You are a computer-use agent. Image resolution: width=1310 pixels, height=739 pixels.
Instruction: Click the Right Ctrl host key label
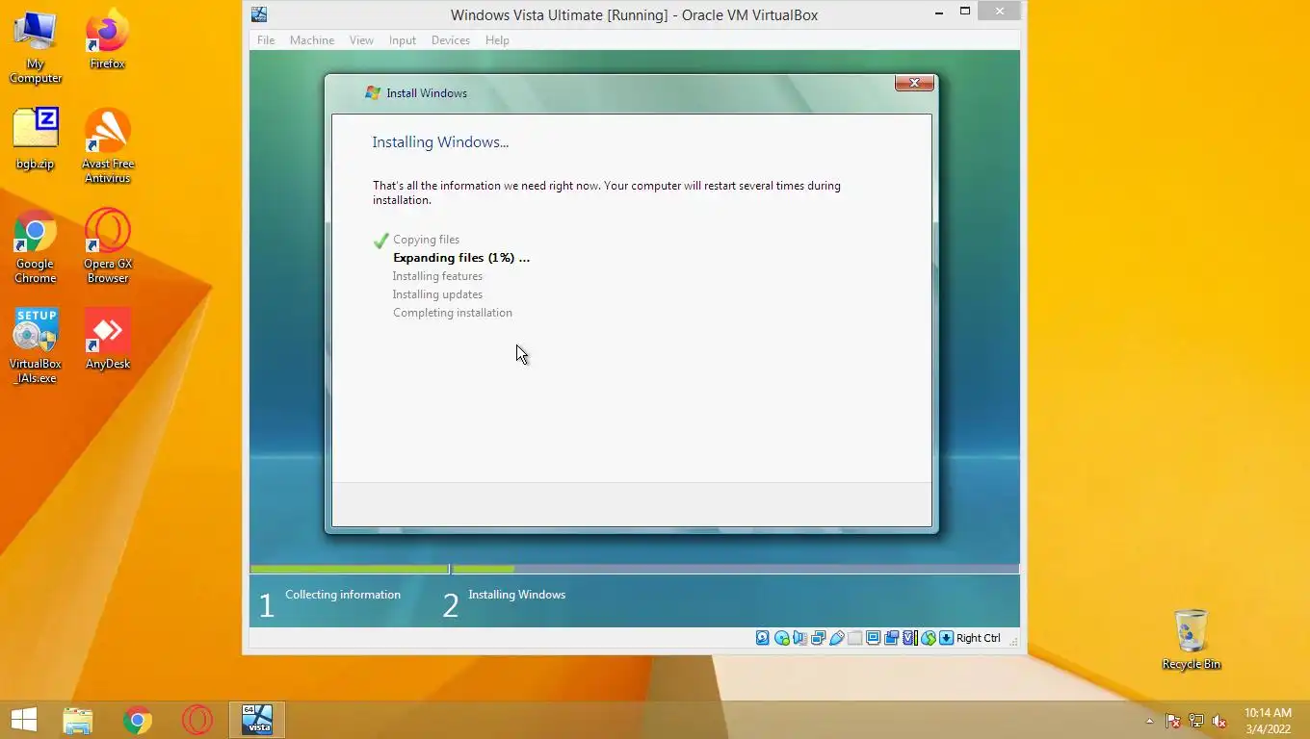[979, 638]
